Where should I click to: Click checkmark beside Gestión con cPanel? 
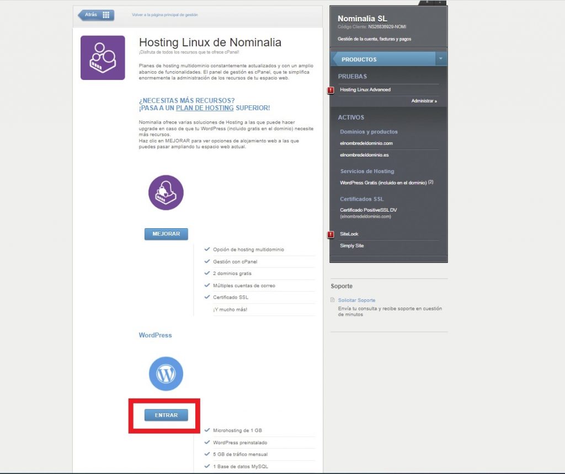point(207,261)
